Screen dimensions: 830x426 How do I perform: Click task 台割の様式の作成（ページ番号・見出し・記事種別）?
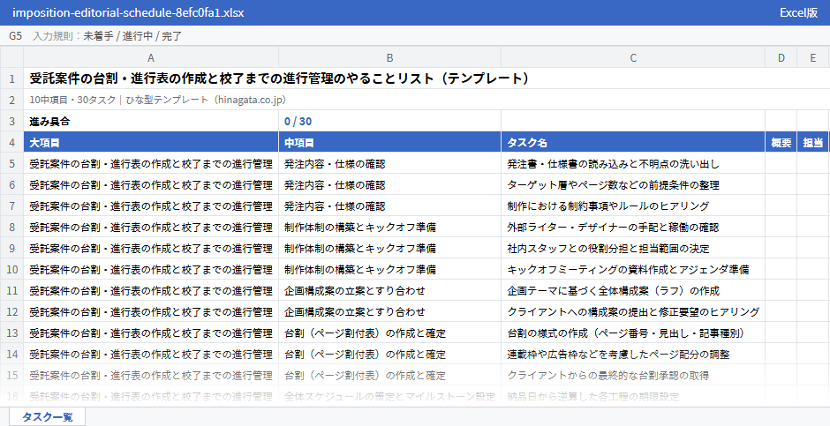click(x=633, y=333)
